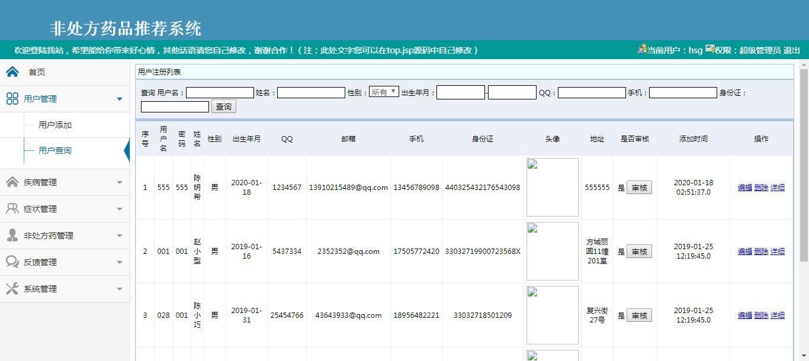Open the 疾病管理 menu label
809x361 pixels.
[x=40, y=182]
